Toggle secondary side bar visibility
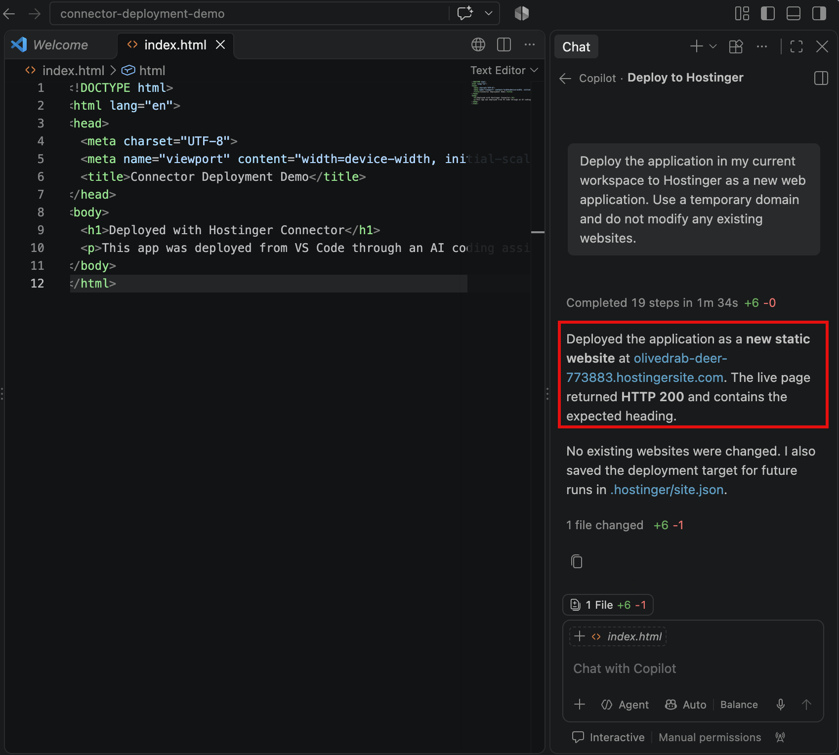This screenshot has width=839, height=755. click(819, 13)
